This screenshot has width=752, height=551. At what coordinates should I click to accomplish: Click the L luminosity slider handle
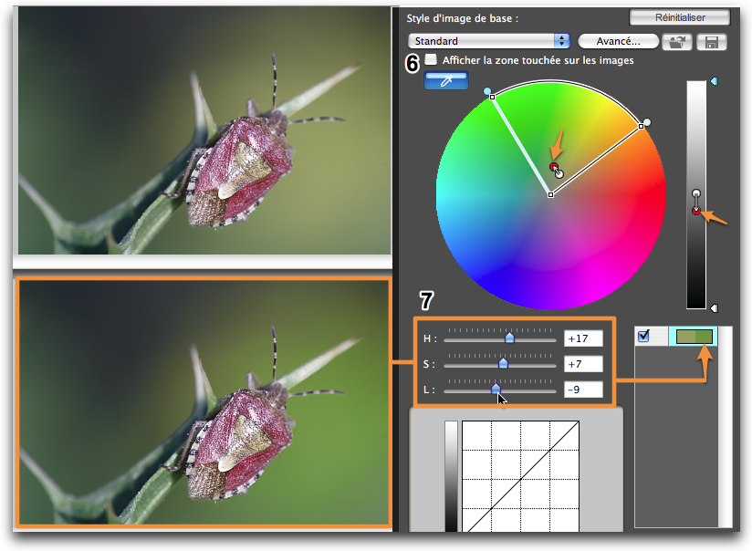(x=496, y=389)
